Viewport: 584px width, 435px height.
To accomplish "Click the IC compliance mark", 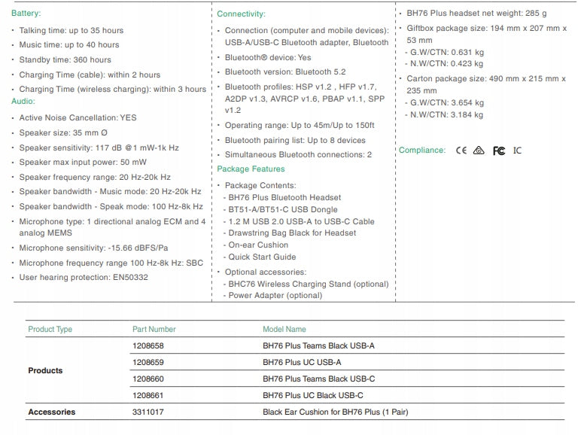I will (x=517, y=151).
